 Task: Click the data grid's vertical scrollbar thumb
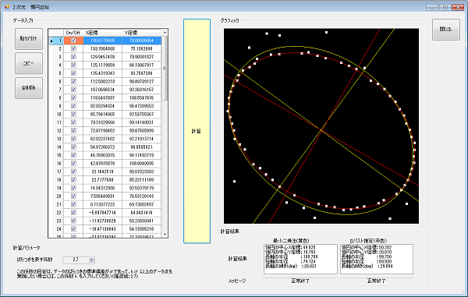pos(165,69)
